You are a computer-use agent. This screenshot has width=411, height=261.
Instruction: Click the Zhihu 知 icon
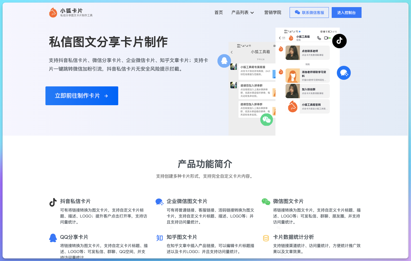point(159,238)
